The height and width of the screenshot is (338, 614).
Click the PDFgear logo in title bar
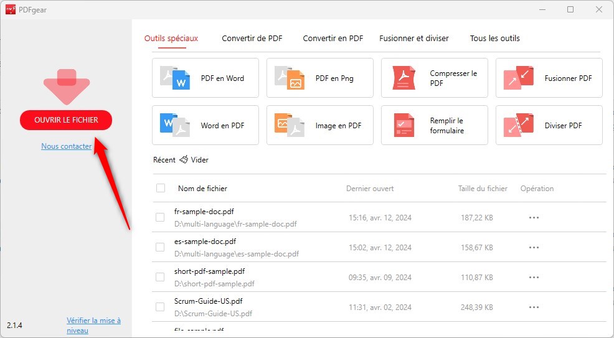[11, 9]
